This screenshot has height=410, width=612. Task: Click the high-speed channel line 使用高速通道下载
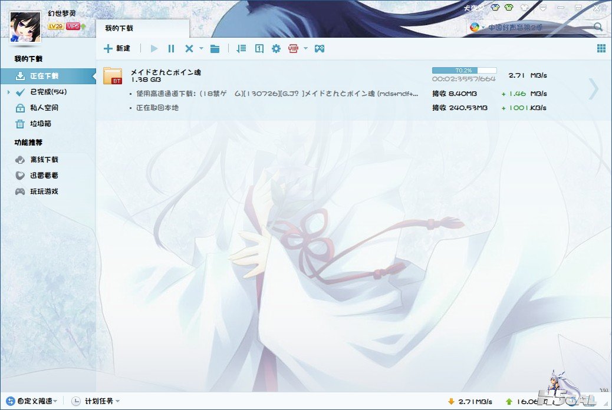277,94
